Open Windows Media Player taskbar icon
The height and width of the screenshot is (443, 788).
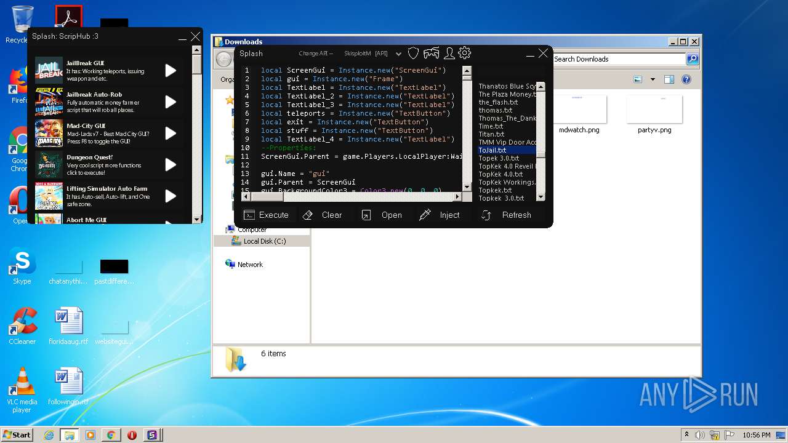(90, 435)
